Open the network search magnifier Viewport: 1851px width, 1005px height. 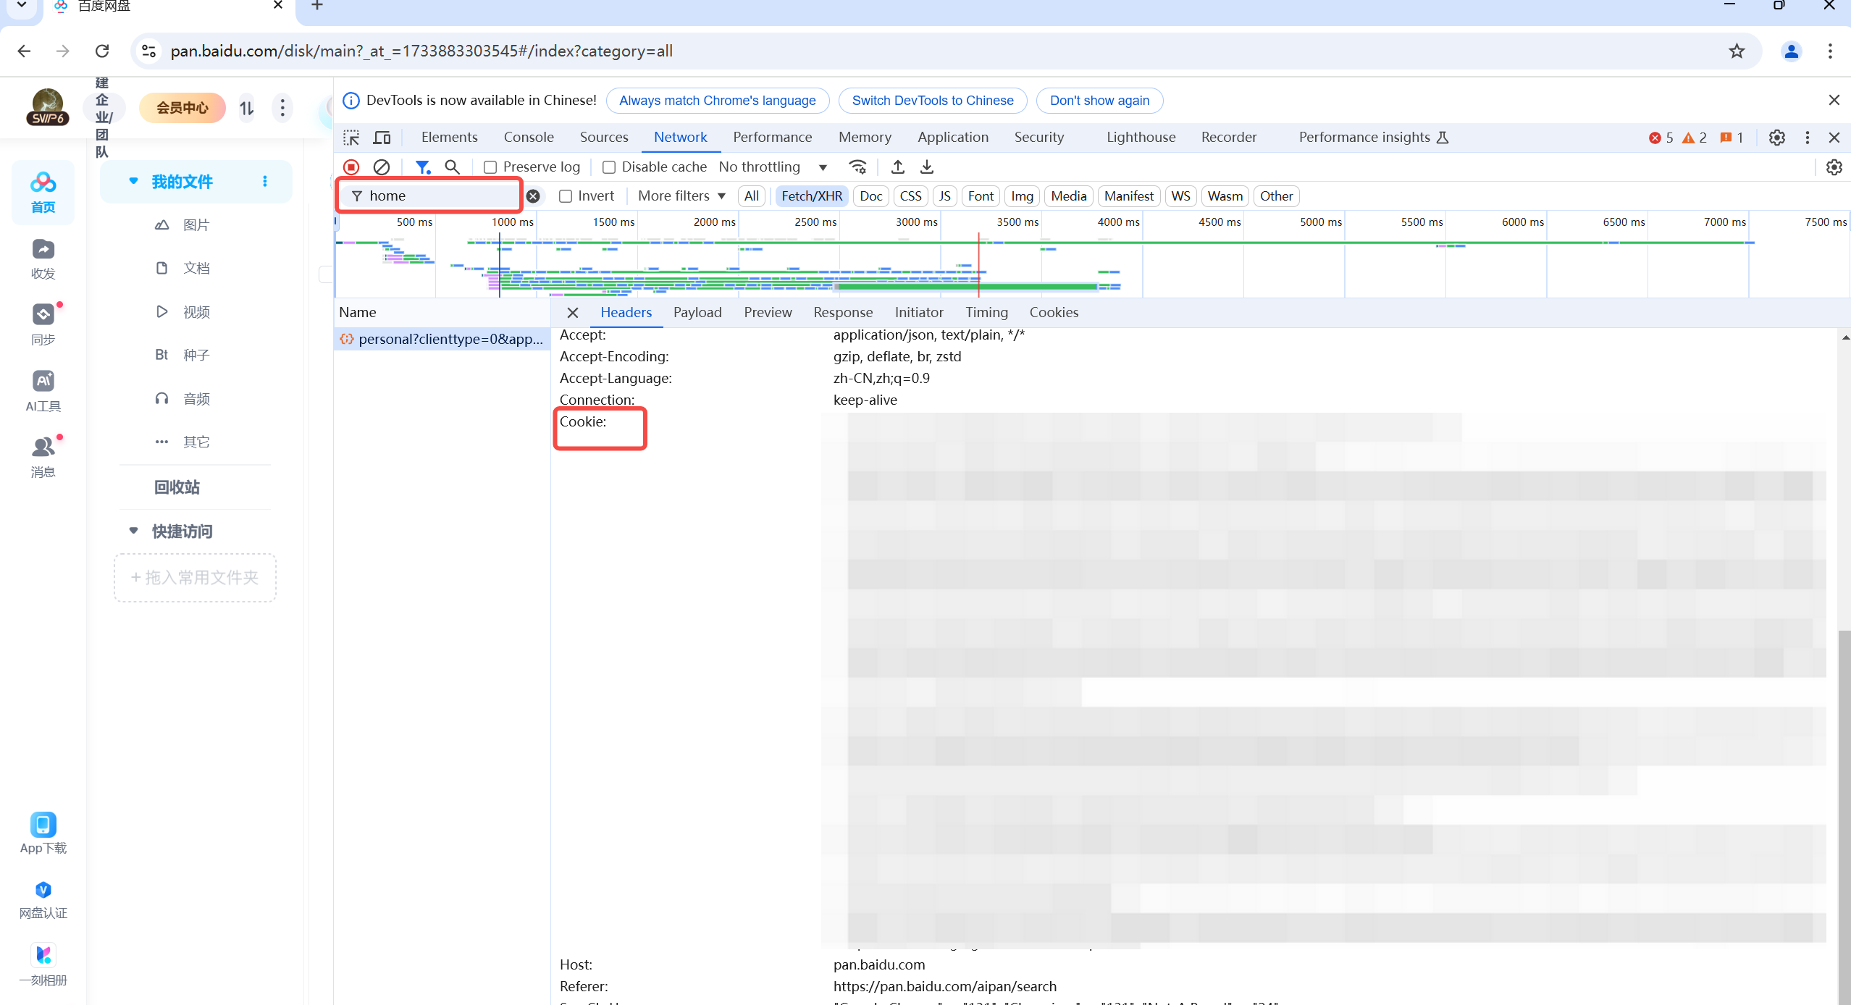tap(452, 167)
